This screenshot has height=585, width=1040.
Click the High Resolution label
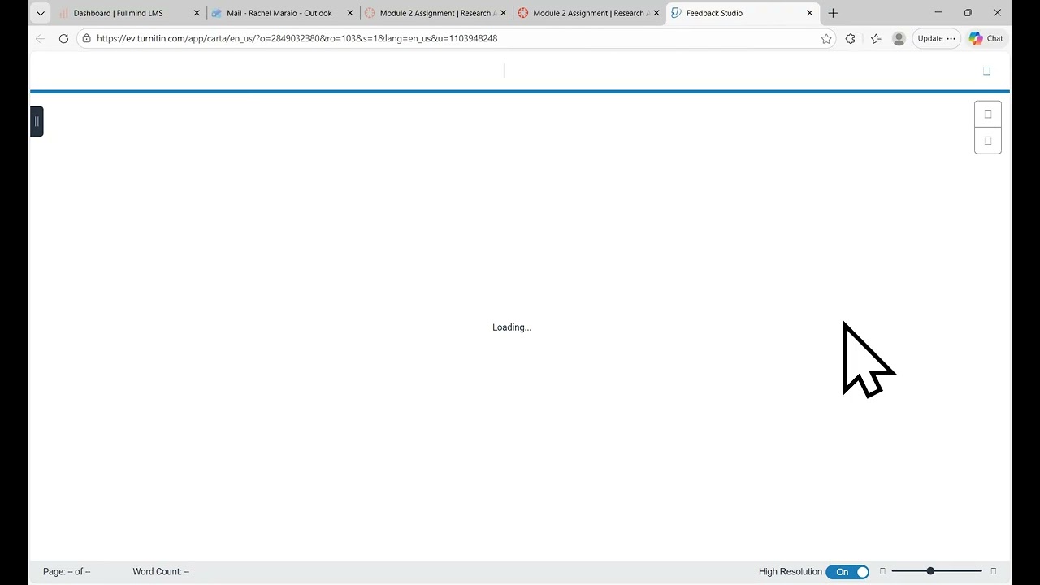[791, 572]
